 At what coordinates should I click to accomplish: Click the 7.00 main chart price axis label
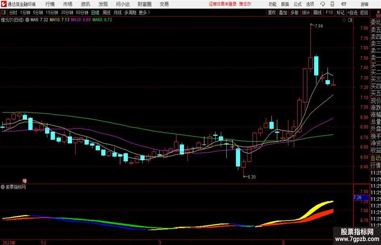click(364, 107)
